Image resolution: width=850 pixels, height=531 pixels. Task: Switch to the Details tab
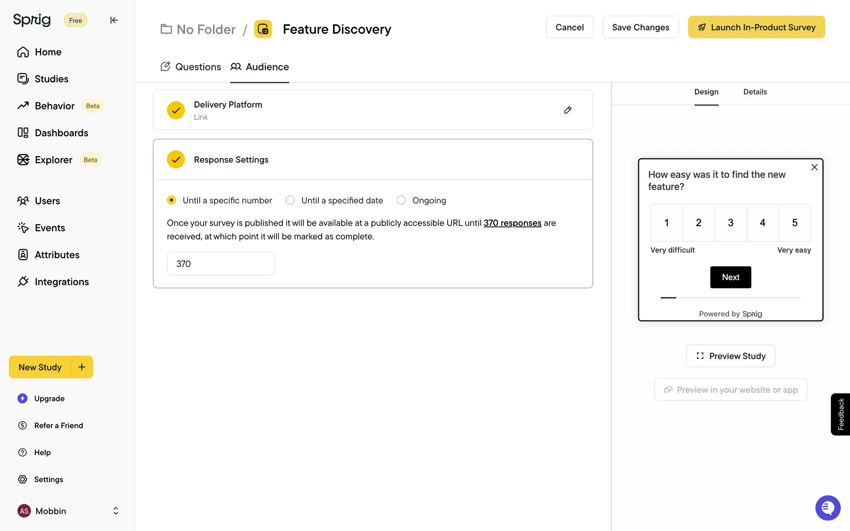pyautogui.click(x=755, y=92)
